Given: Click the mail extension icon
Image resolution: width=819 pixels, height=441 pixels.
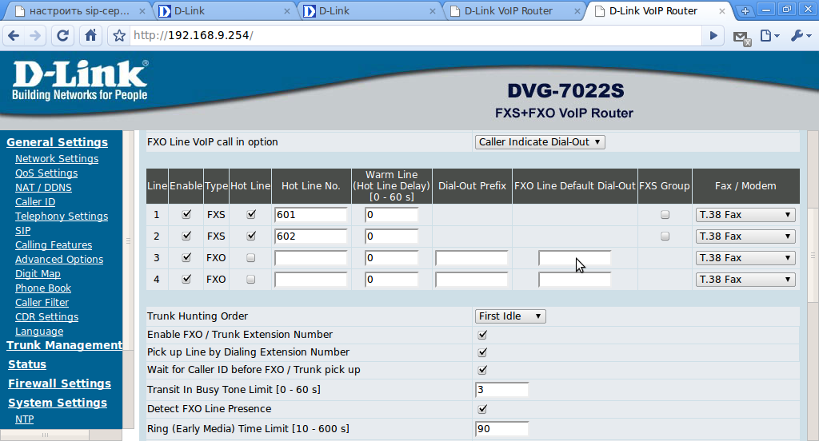Looking at the screenshot, I should [741, 38].
